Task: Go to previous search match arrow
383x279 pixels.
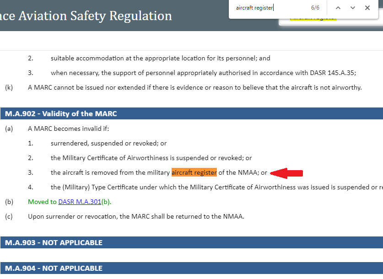Action: pyautogui.click(x=338, y=8)
